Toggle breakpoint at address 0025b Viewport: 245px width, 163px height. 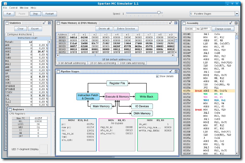point(198,91)
